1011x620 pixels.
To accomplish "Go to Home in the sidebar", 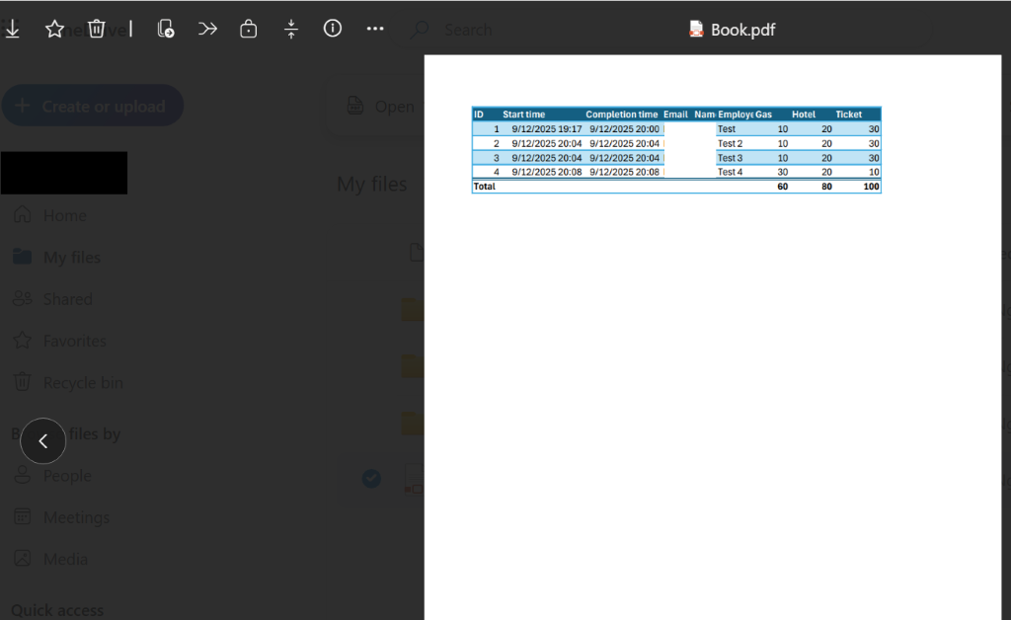I will pyautogui.click(x=50, y=215).
